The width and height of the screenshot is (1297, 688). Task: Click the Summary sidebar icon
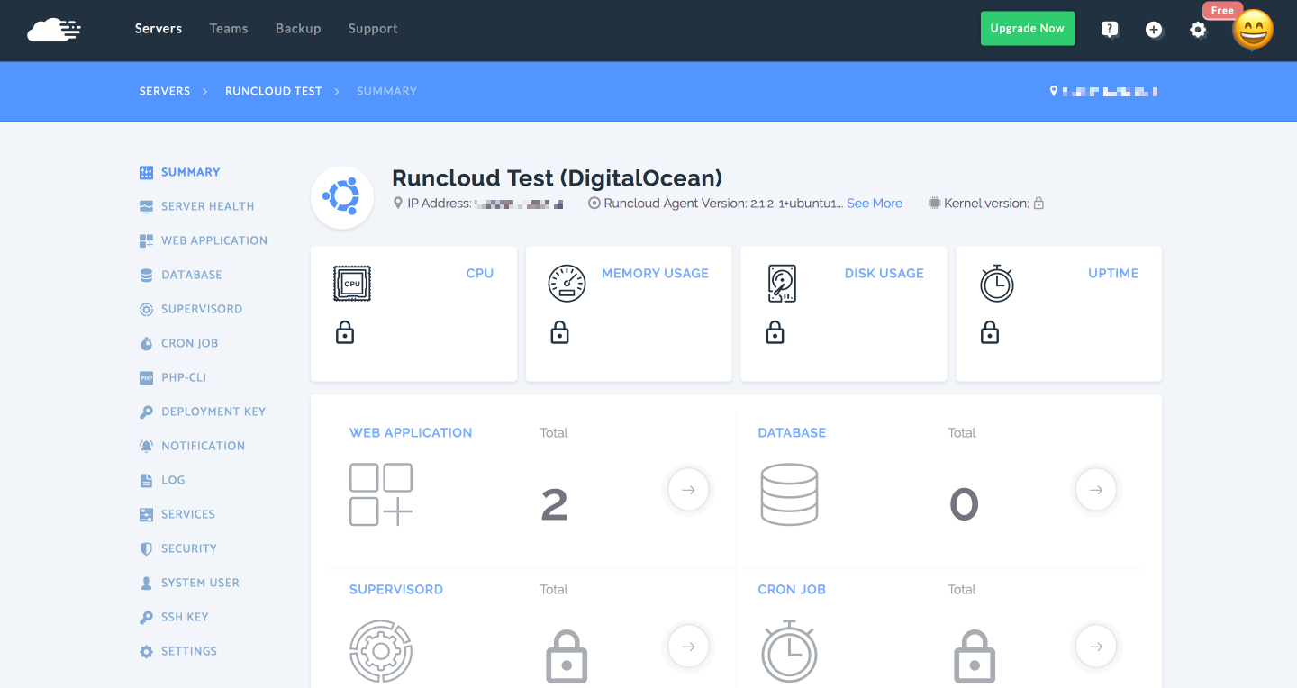click(x=146, y=172)
